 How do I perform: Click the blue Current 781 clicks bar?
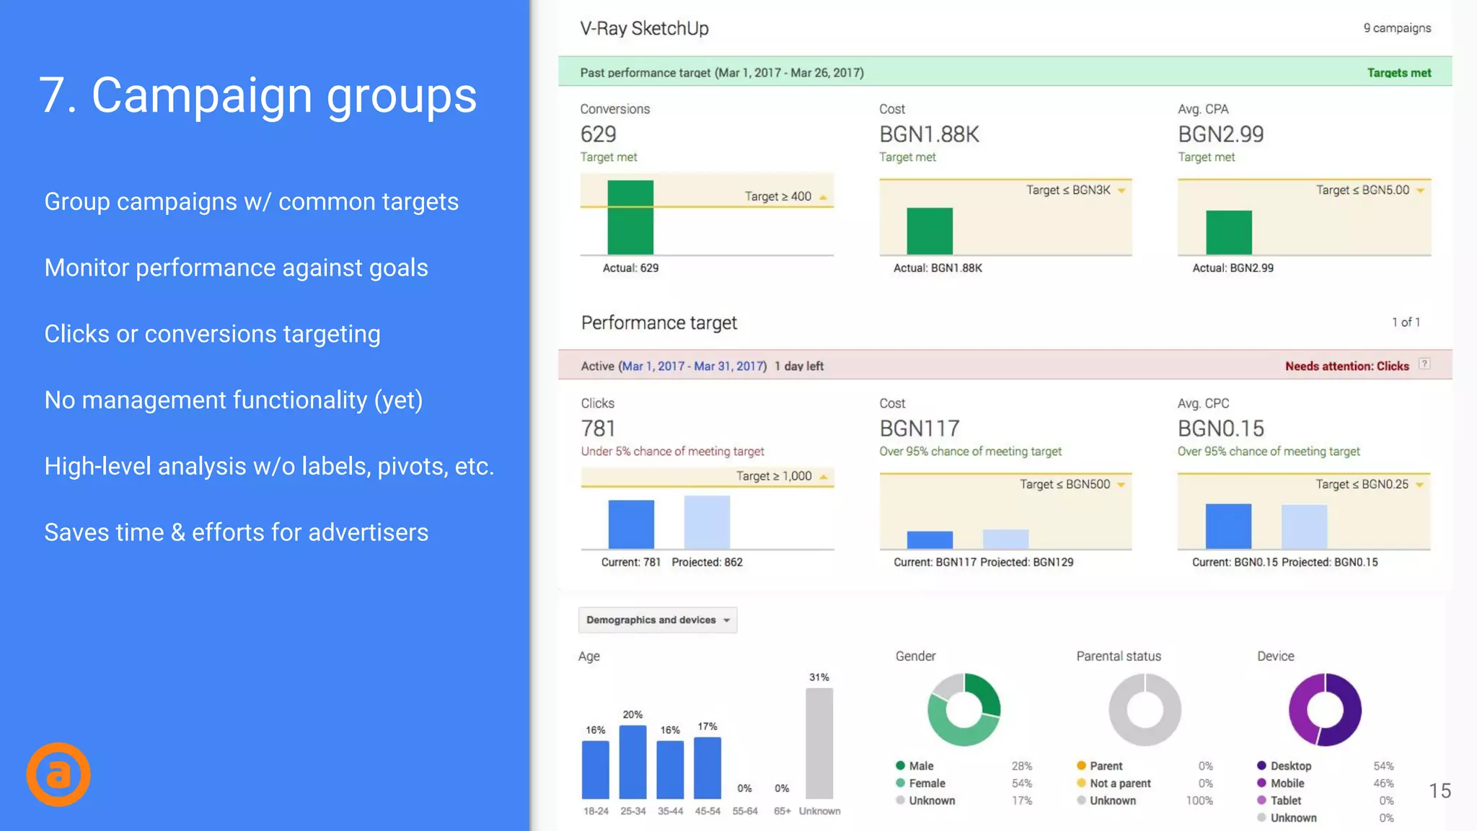[x=631, y=524]
